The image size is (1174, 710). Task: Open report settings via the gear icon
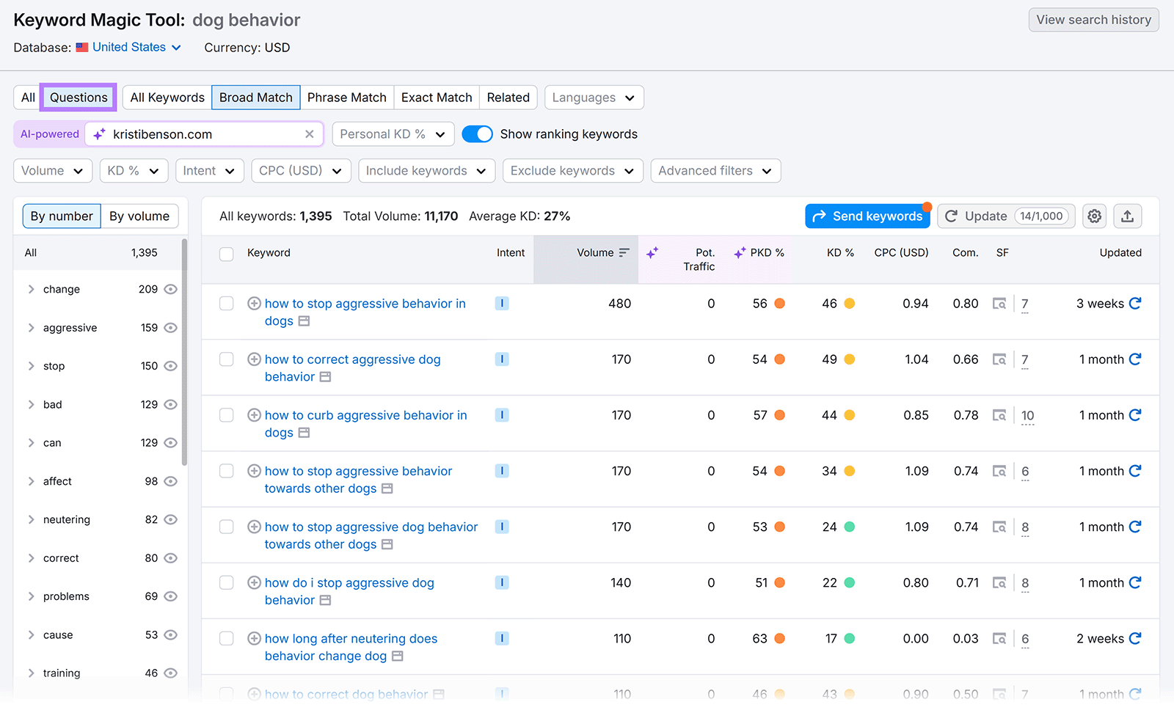(x=1094, y=216)
